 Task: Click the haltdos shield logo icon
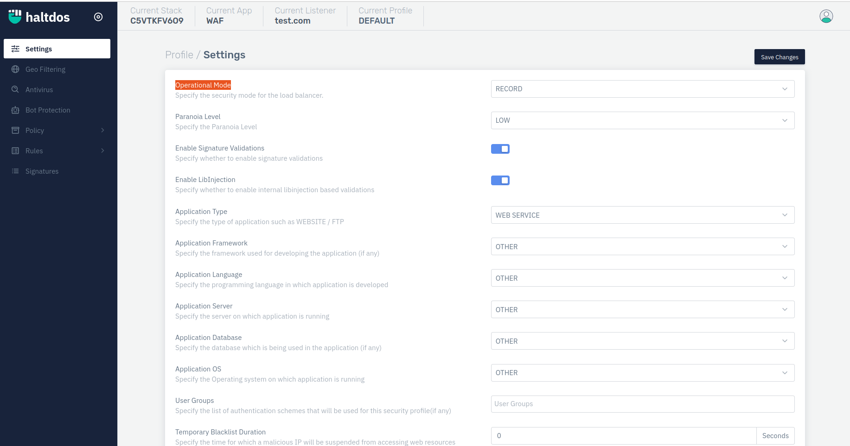[15, 17]
